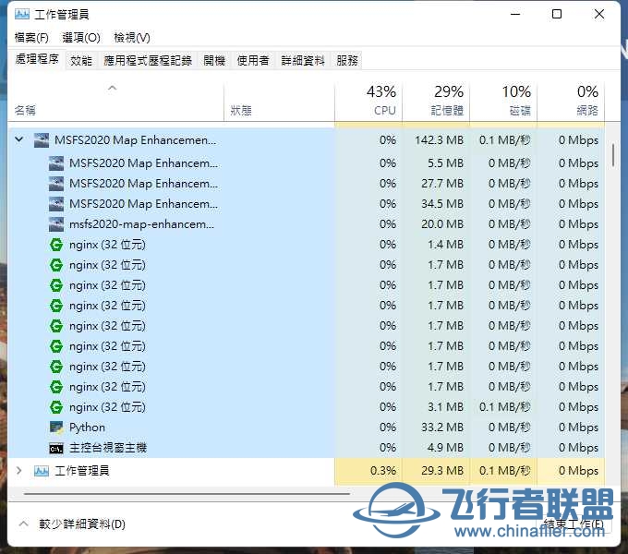Click the 142.3 MB memory value
Image resolution: width=628 pixels, height=554 pixels.
click(x=439, y=140)
